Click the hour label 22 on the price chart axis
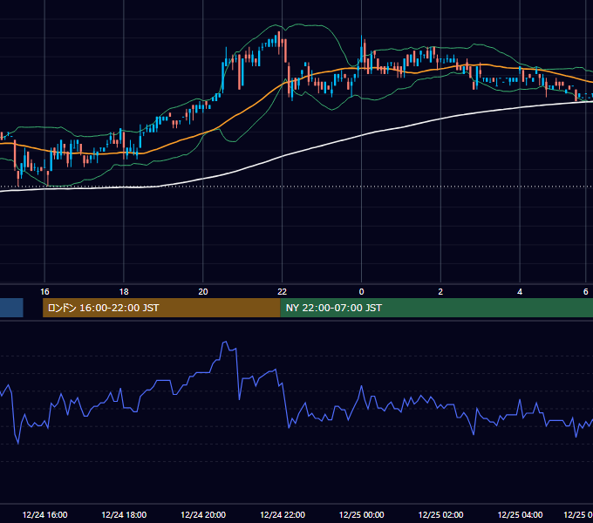The image size is (593, 523). click(283, 292)
